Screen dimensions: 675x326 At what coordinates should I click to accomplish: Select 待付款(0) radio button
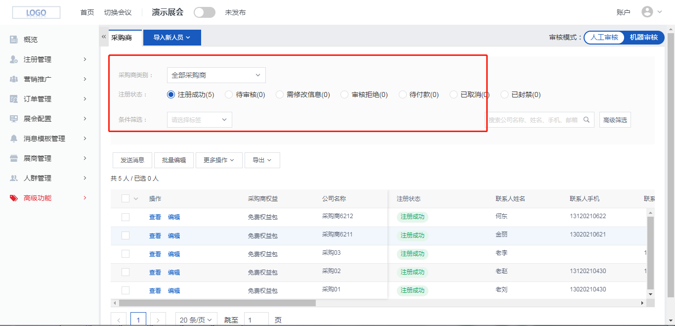tap(403, 94)
